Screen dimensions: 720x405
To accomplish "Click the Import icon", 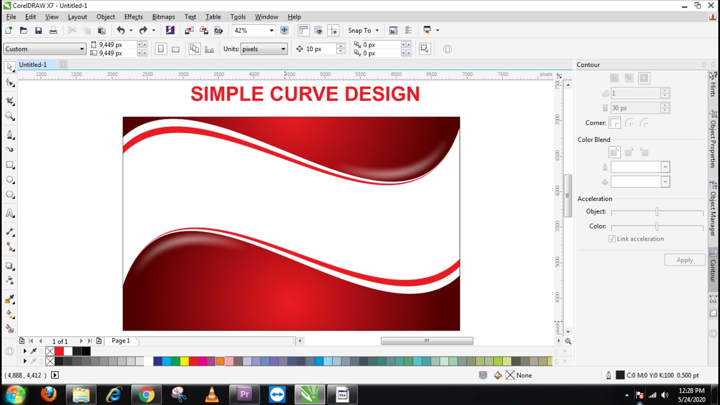I will (x=189, y=30).
